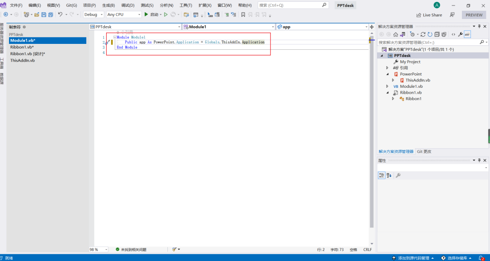Expand the Module1.vb tree node
Viewport: 490px width, 261px height.
(387, 86)
